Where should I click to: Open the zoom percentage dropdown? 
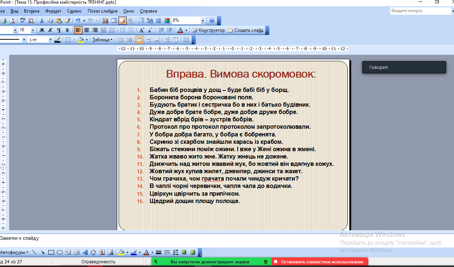click(203, 21)
